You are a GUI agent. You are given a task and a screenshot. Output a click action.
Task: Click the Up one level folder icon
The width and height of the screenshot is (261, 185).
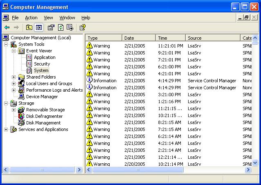29,27
